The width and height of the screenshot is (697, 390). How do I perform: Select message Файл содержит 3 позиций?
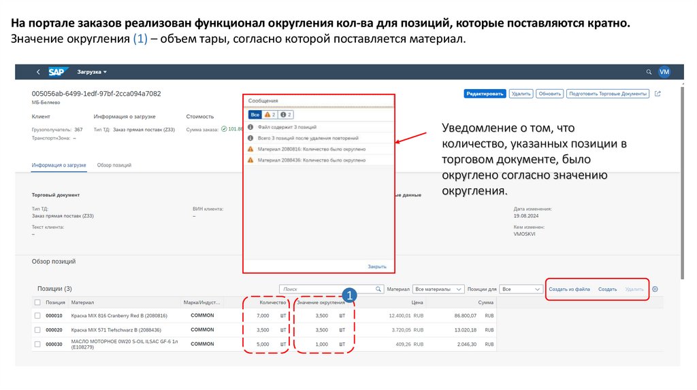point(319,127)
